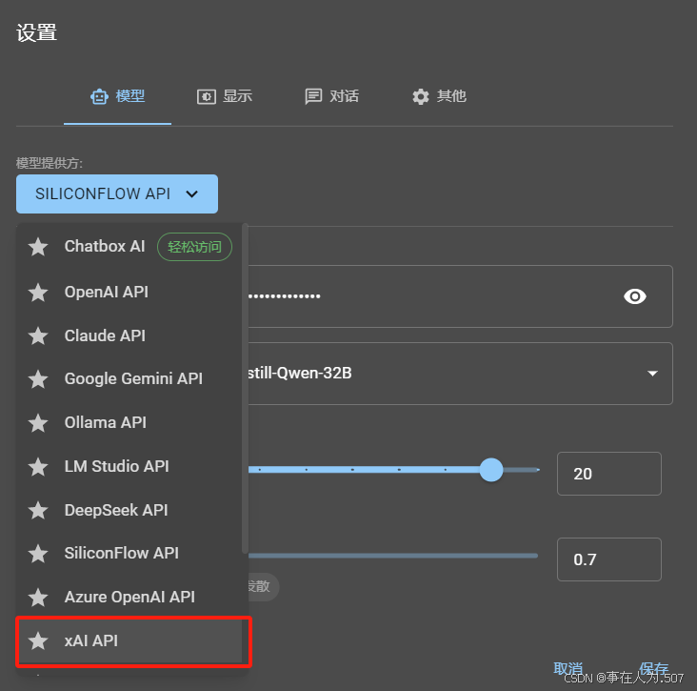Click the gear icon beside 其他
The image size is (697, 691).
[421, 96]
